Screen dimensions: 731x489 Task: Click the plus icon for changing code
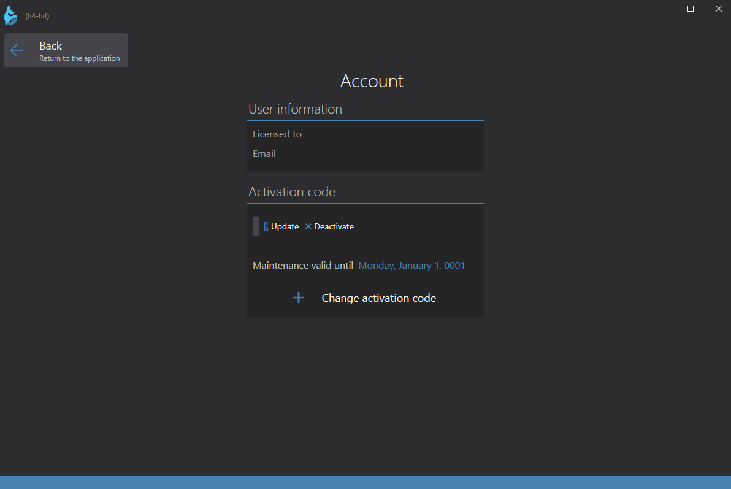tap(299, 298)
